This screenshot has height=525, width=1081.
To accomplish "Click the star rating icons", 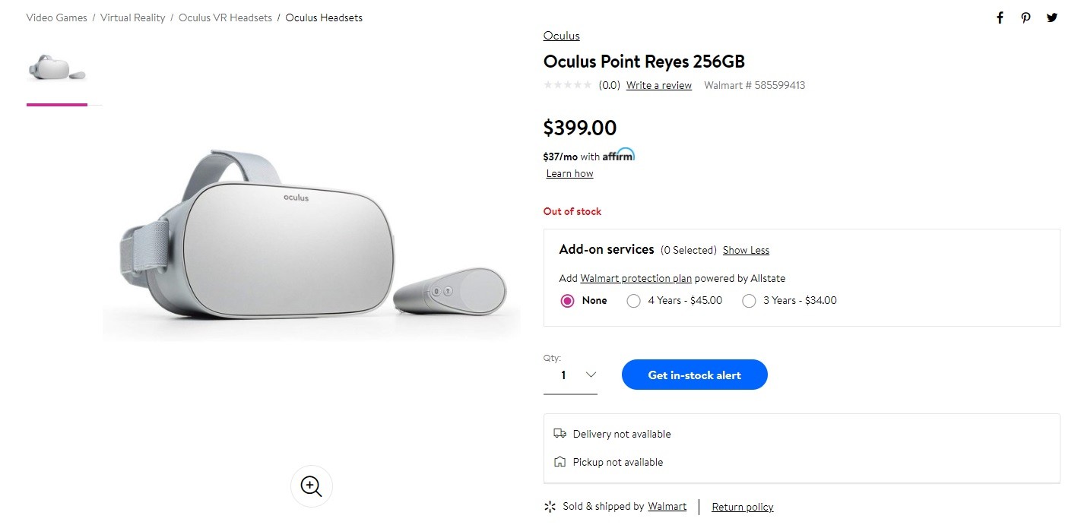I will [567, 85].
